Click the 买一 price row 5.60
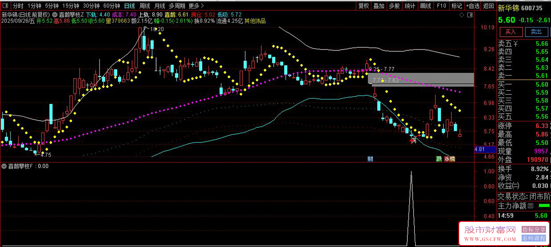Image resolution: width=551 pixels, height=247 pixels. point(523,84)
